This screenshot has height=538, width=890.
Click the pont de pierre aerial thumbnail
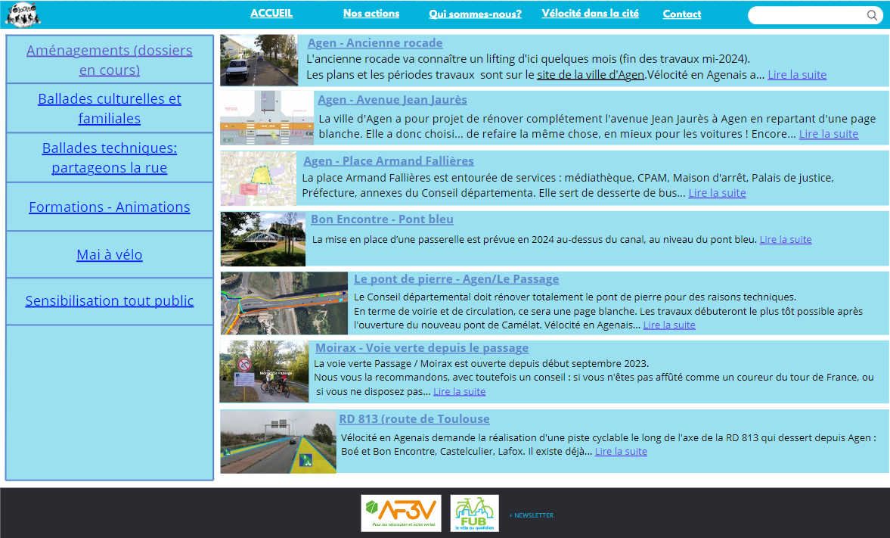tap(284, 303)
